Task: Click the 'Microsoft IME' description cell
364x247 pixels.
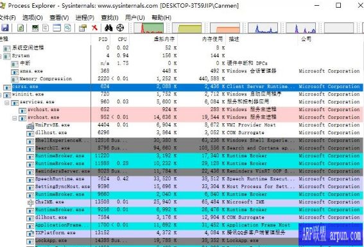Action: click(x=245, y=202)
